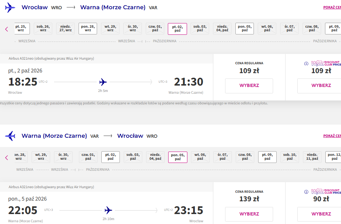This screenshot has width=341, height=224.
Task: Click the return flight airplane icon
Action: (x=10, y=136)
